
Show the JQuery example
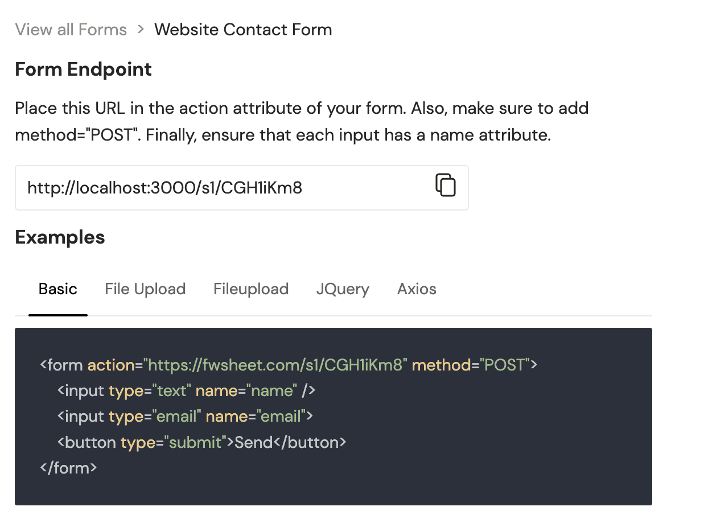tap(343, 289)
